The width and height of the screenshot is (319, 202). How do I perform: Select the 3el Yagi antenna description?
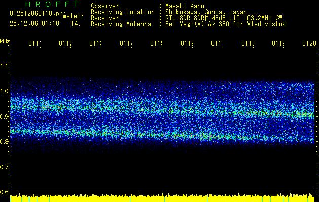click(x=225, y=24)
